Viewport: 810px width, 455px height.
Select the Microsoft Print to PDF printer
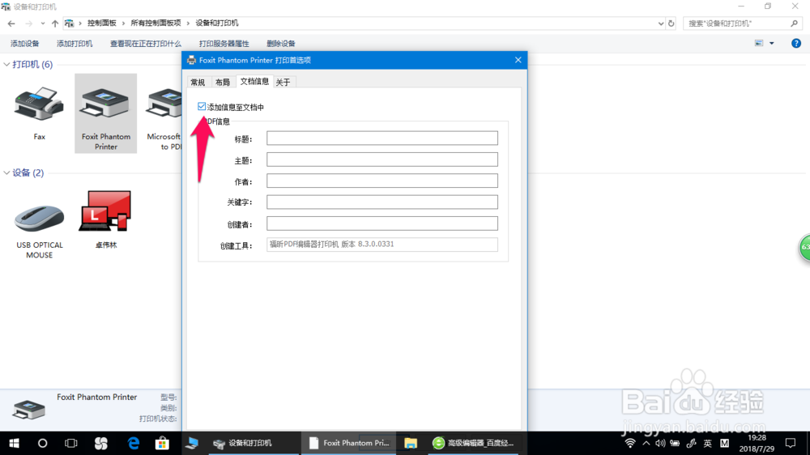point(164,113)
